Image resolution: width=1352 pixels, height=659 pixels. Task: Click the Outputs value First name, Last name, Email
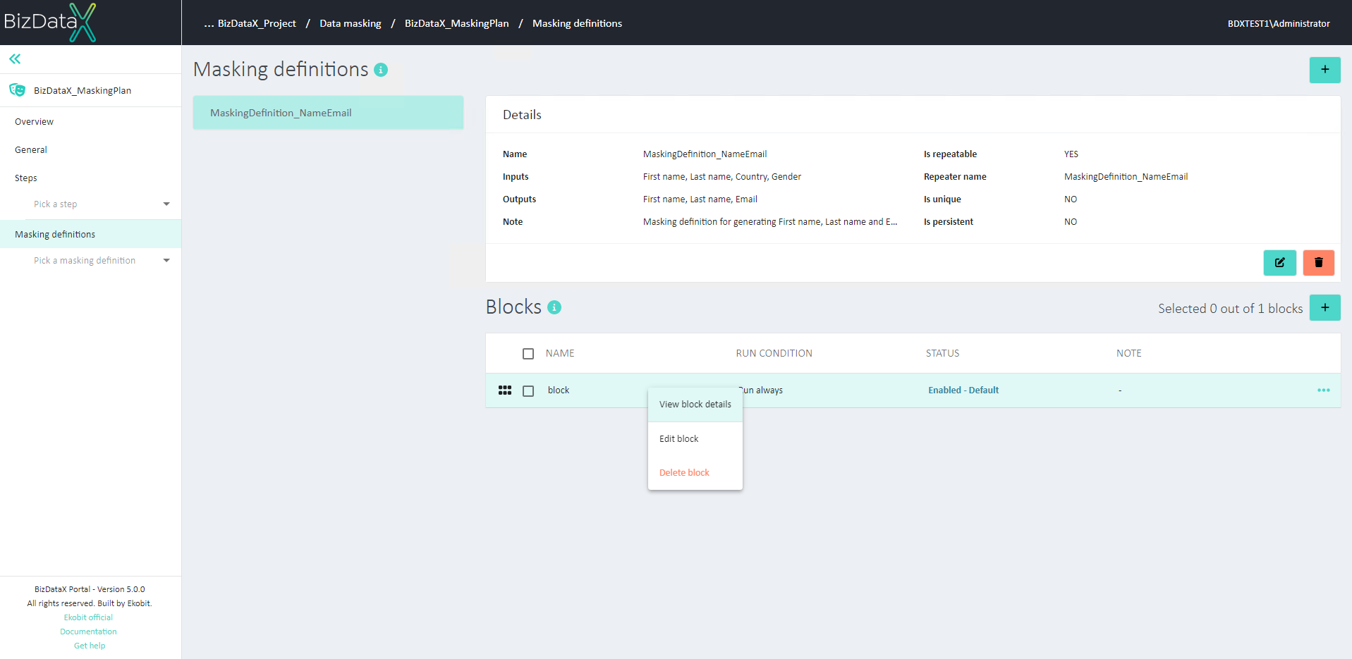tap(700, 199)
